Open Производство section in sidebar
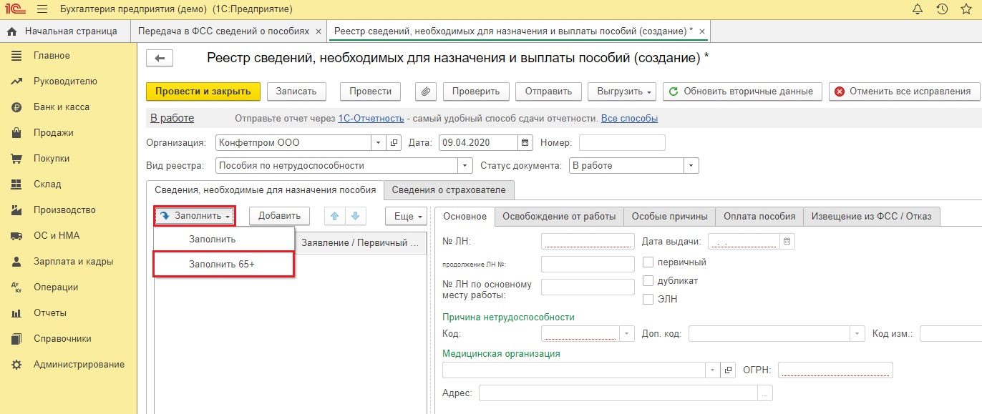982x414 pixels. (x=64, y=210)
